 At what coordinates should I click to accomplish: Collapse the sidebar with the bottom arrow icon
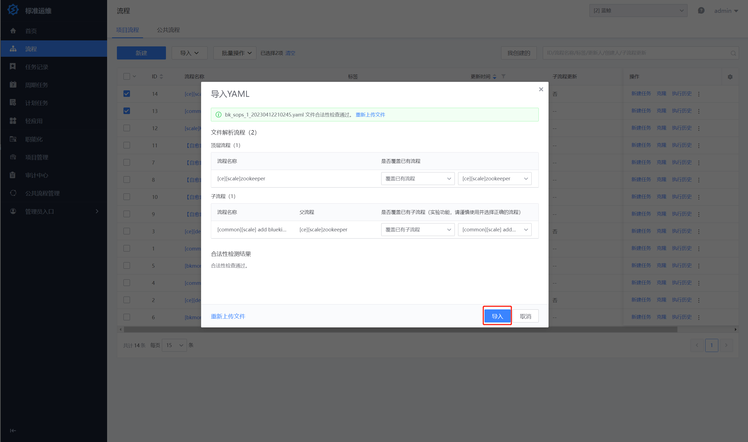click(13, 430)
